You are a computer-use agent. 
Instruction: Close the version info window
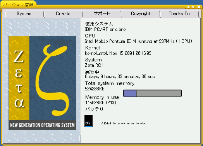click(199, 7)
